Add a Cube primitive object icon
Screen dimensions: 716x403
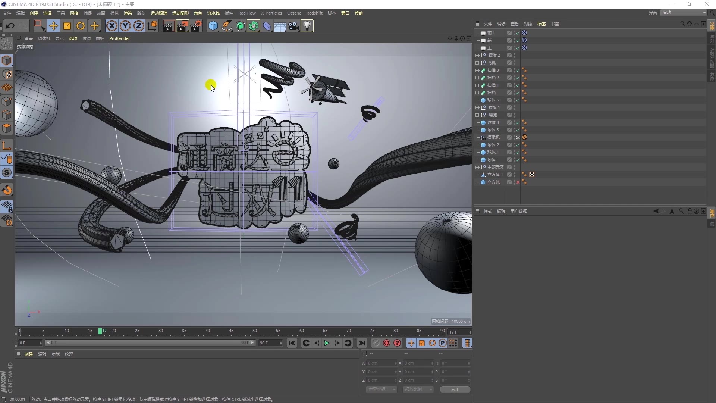(x=213, y=26)
